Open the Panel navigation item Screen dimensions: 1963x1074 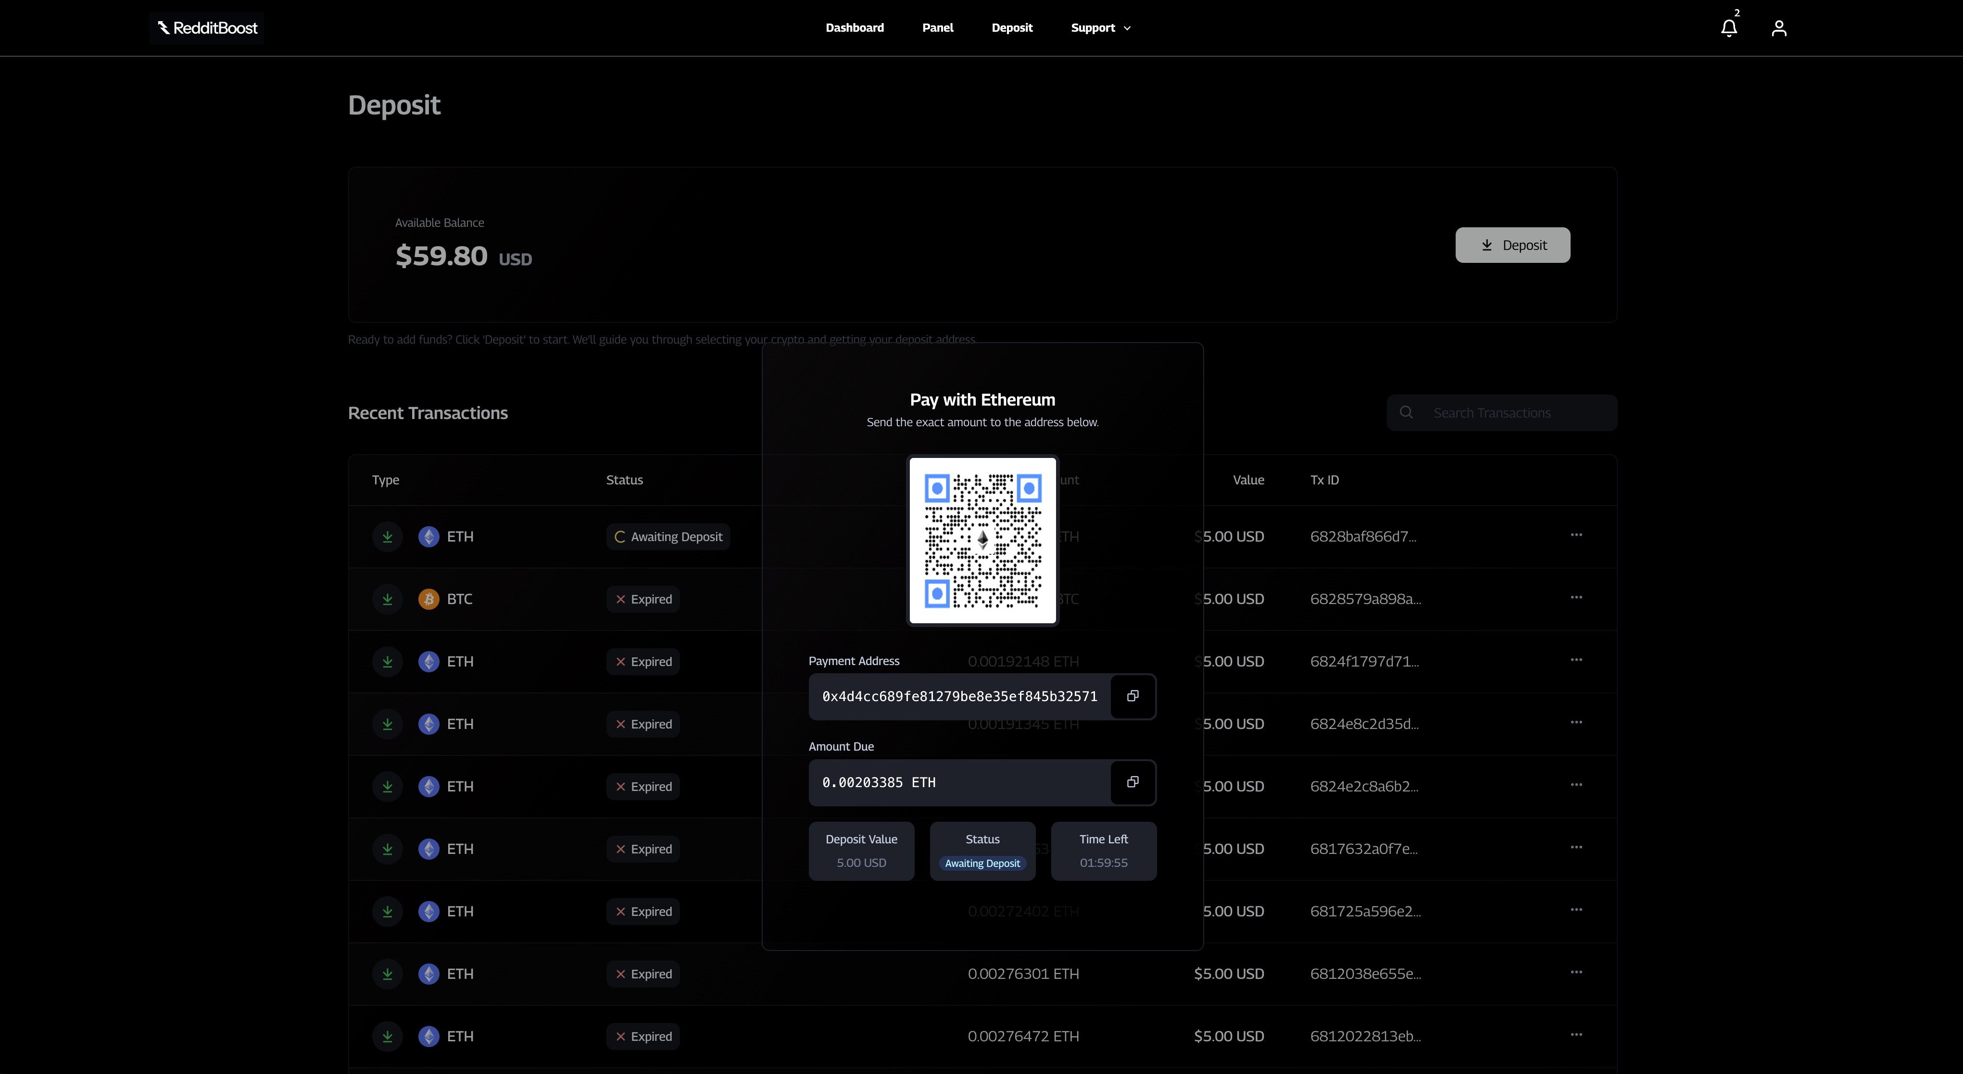click(x=937, y=28)
